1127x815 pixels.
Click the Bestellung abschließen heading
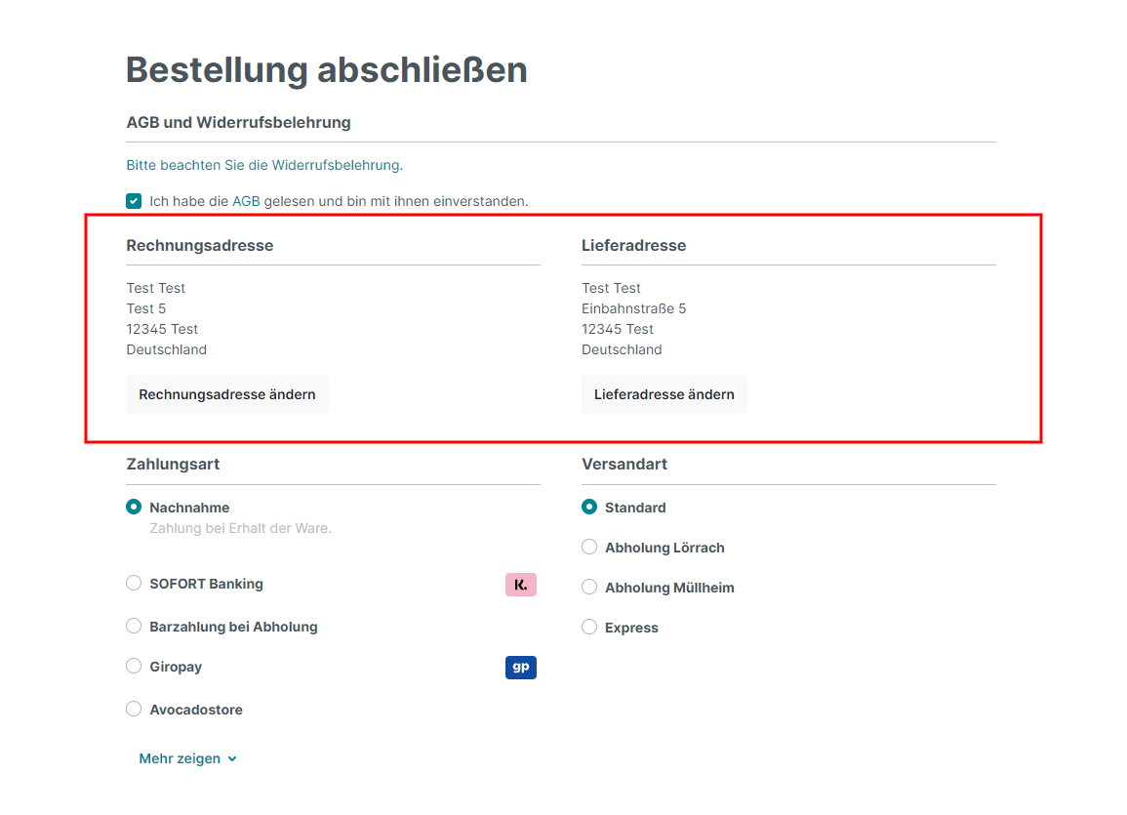pos(327,70)
